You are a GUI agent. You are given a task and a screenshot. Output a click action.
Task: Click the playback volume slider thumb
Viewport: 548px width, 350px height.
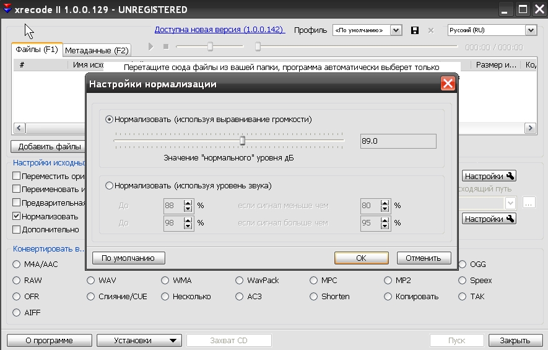tap(210, 46)
